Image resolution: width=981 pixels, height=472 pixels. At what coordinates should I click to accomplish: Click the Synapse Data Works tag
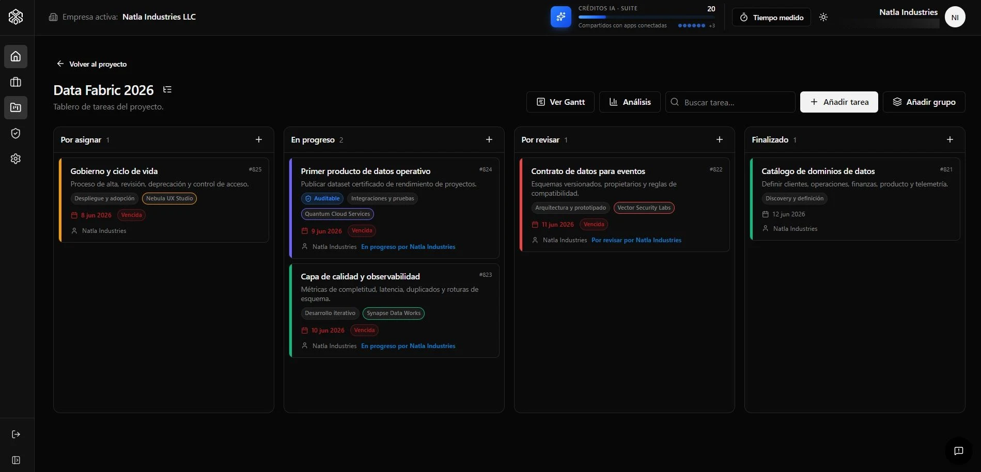click(x=394, y=313)
